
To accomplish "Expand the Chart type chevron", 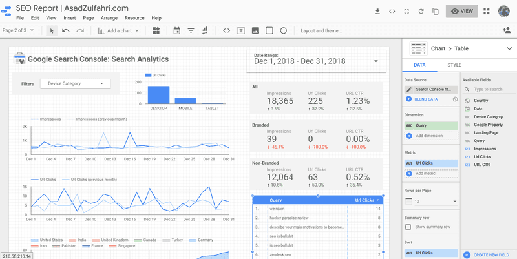I will click(x=509, y=49).
